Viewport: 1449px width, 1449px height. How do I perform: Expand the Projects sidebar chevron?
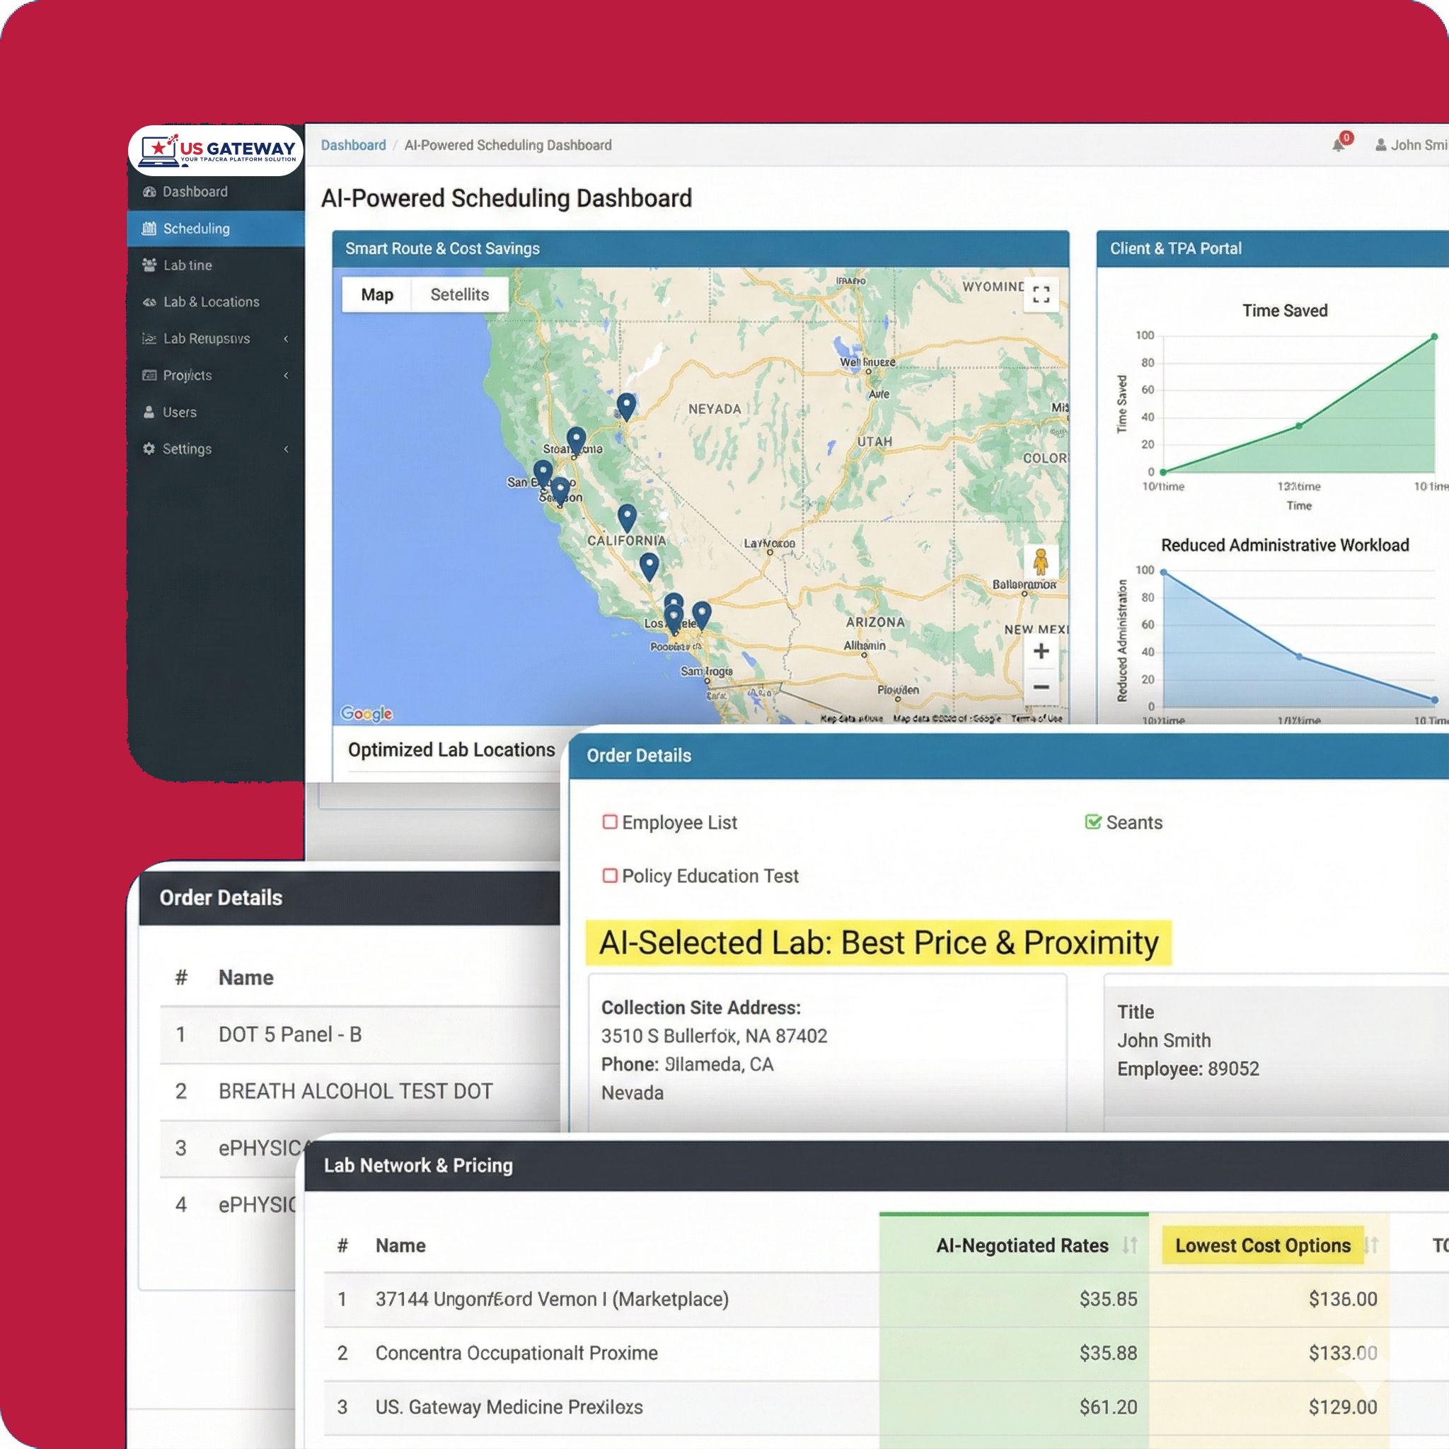coord(286,375)
